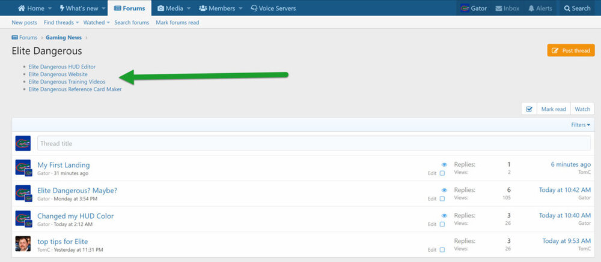Select the checkbox on top tips for Elite

442,249
